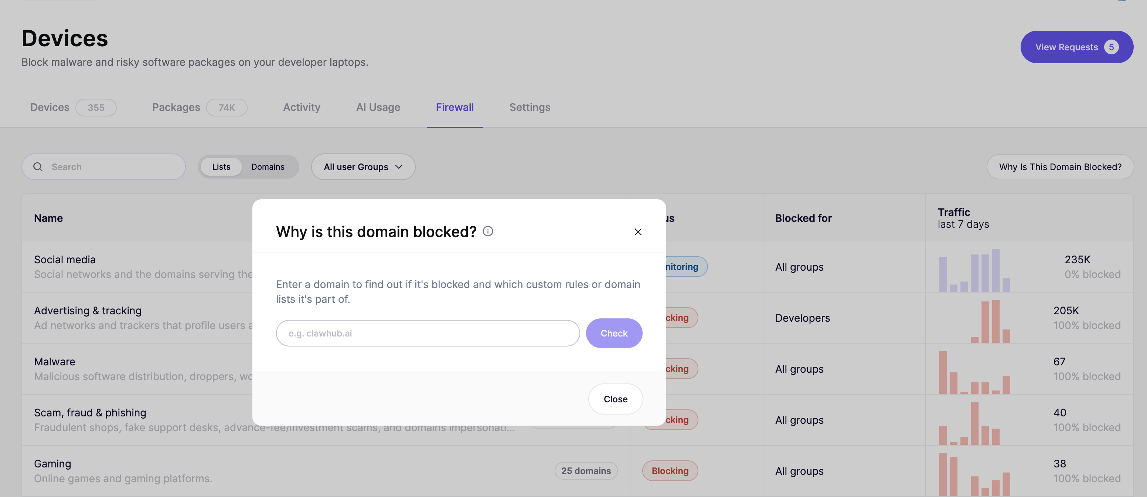Select the Lists view toggle
This screenshot has width=1147, height=497.
[x=221, y=167]
